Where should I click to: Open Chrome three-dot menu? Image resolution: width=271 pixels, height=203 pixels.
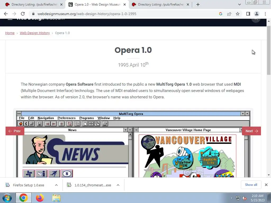tap(265, 14)
